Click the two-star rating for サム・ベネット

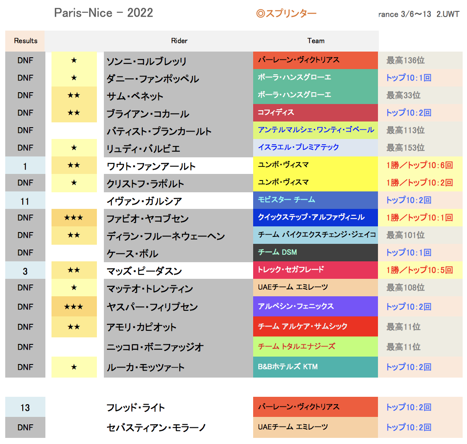[74, 95]
